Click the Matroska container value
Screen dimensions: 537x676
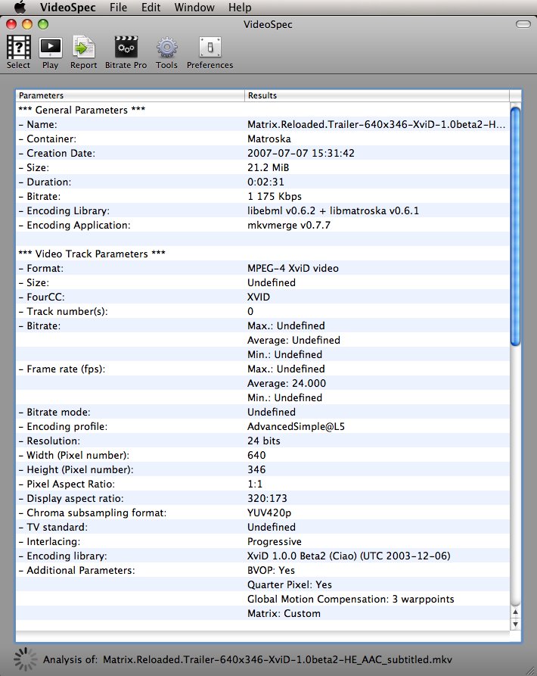[269, 139]
